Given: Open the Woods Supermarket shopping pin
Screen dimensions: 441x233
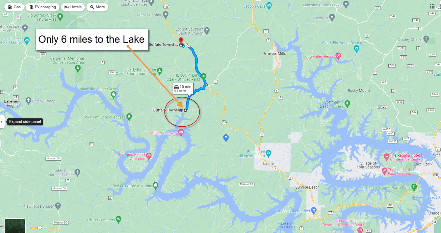Looking at the screenshot, I should click(x=313, y=211).
